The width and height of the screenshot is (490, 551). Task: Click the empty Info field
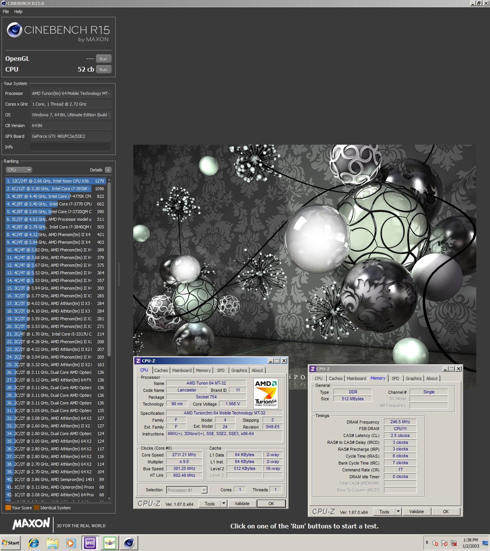click(x=71, y=147)
